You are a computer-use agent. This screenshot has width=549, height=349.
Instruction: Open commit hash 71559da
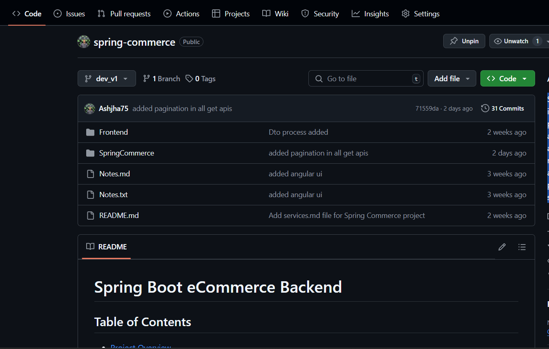[427, 109]
